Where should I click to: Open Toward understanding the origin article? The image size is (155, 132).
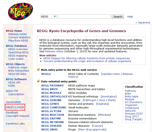tap(87, 61)
